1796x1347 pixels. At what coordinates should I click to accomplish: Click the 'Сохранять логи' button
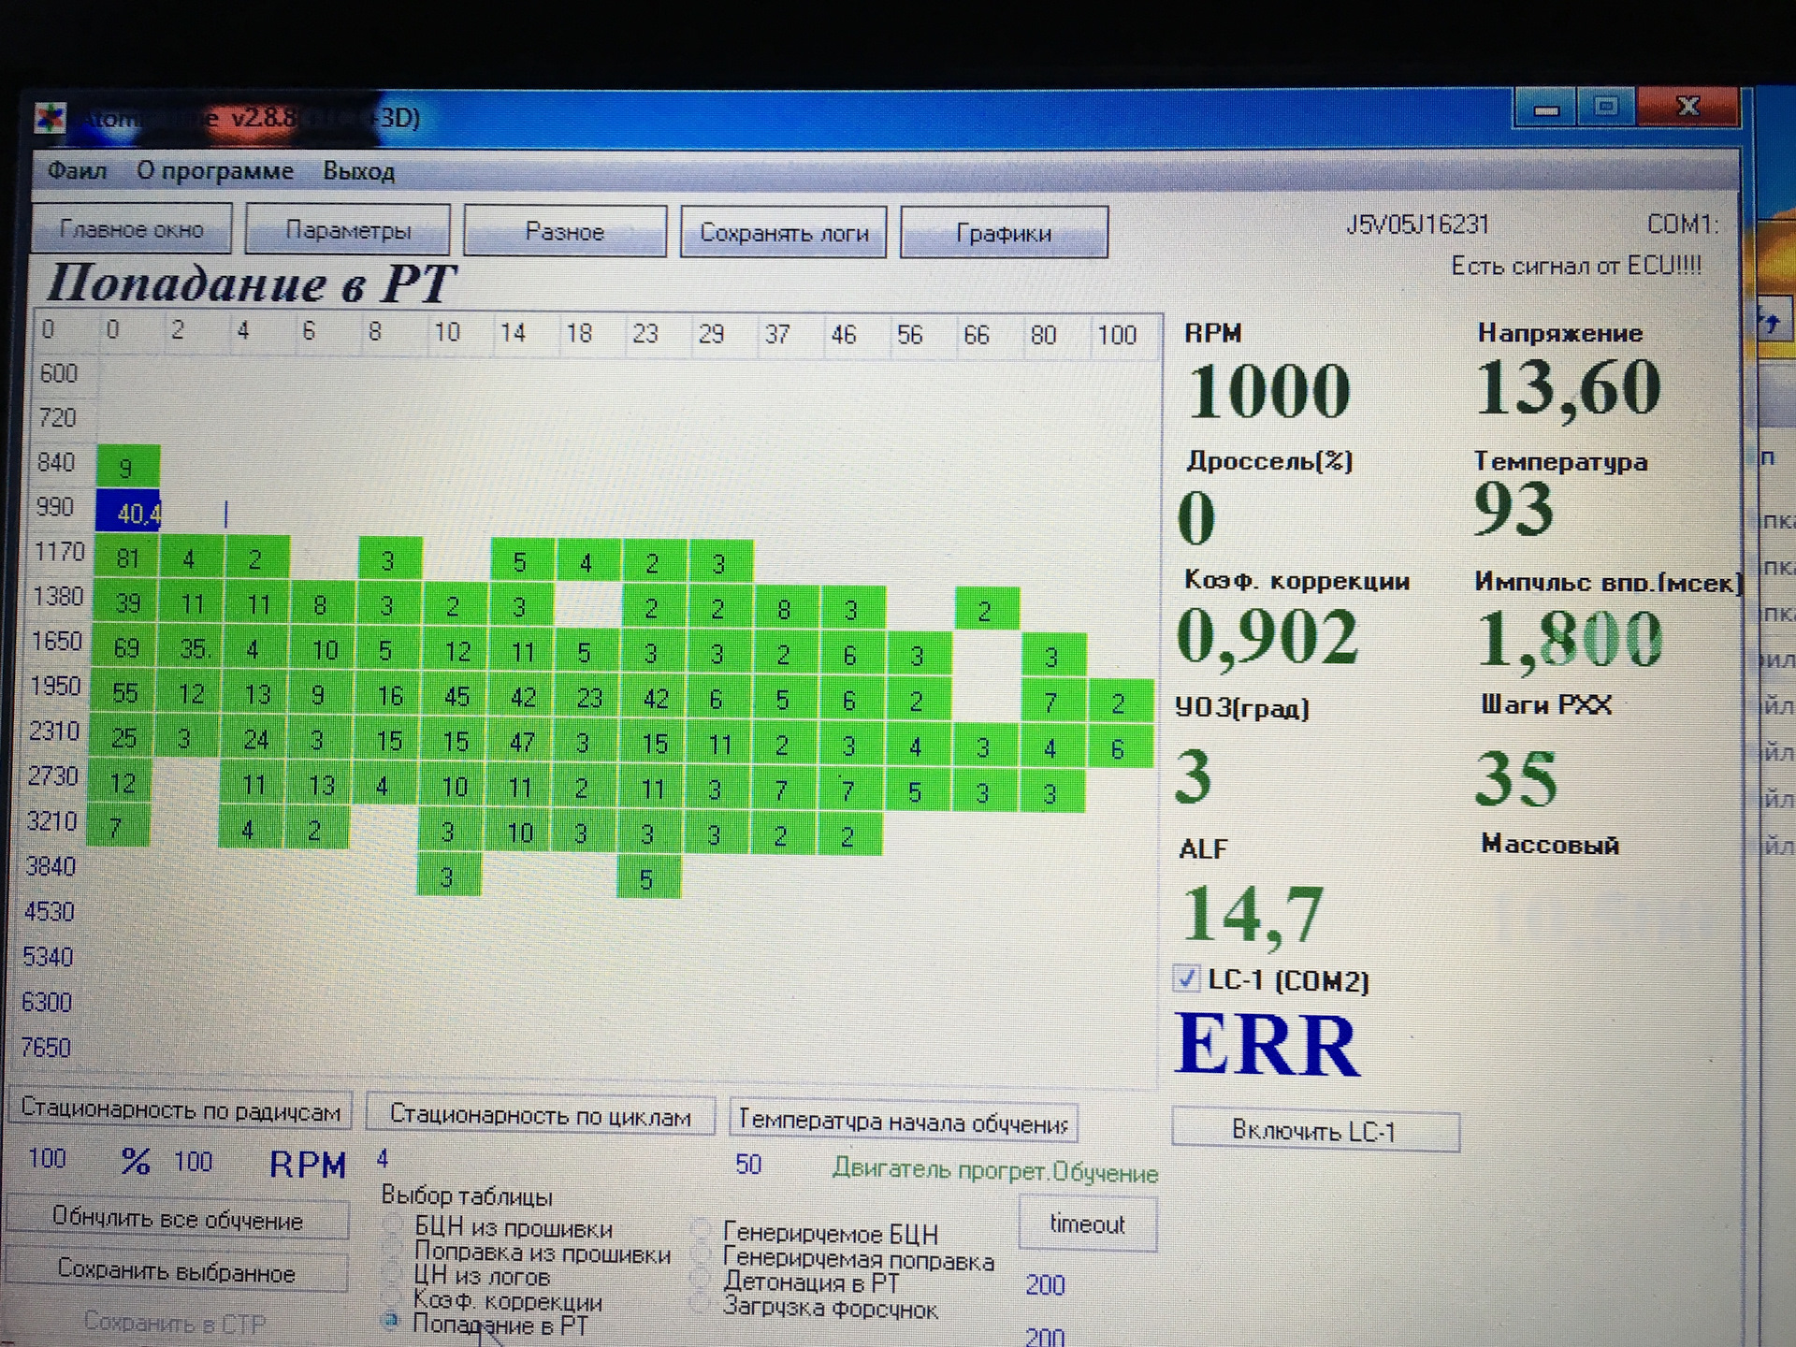pyautogui.click(x=784, y=233)
